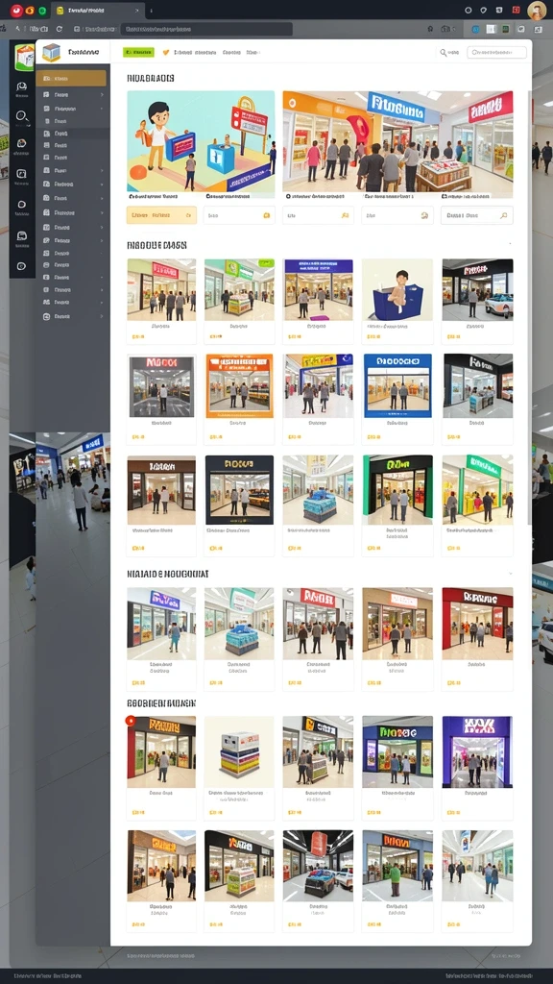
Task: Focus the header search input field
Action: [x=496, y=53]
